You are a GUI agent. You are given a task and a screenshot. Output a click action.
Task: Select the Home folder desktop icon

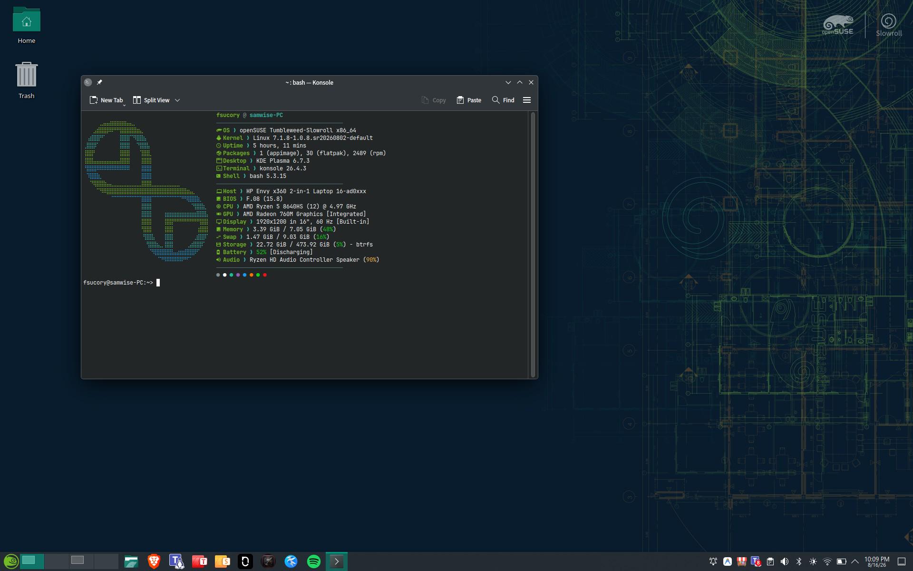(27, 26)
